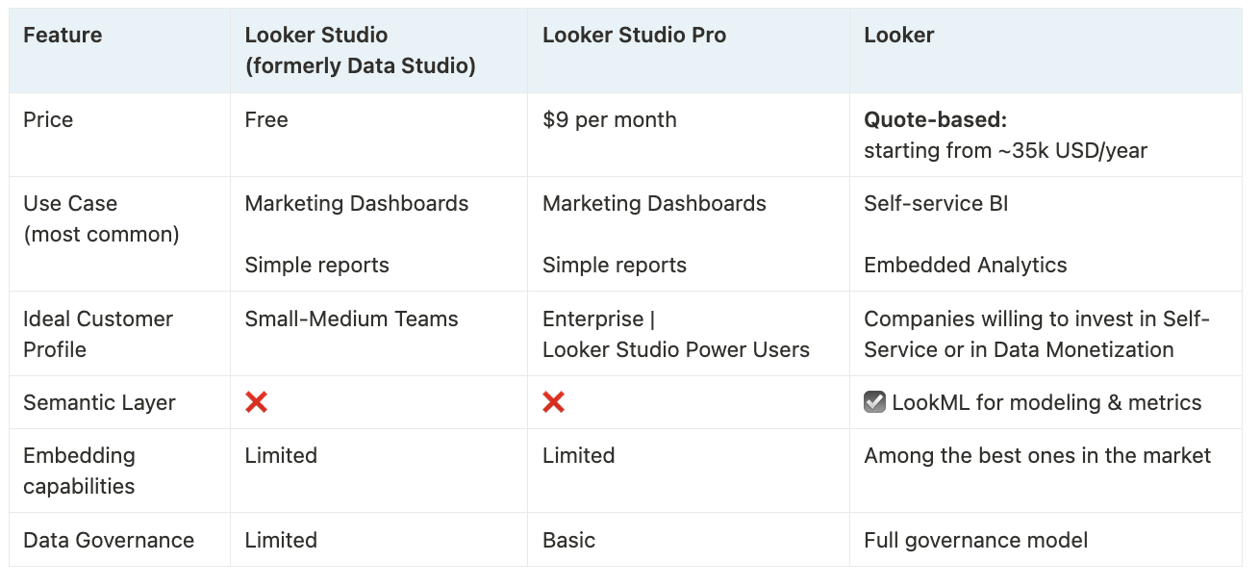Click the "Data Governance" row label

pyautogui.click(x=109, y=541)
